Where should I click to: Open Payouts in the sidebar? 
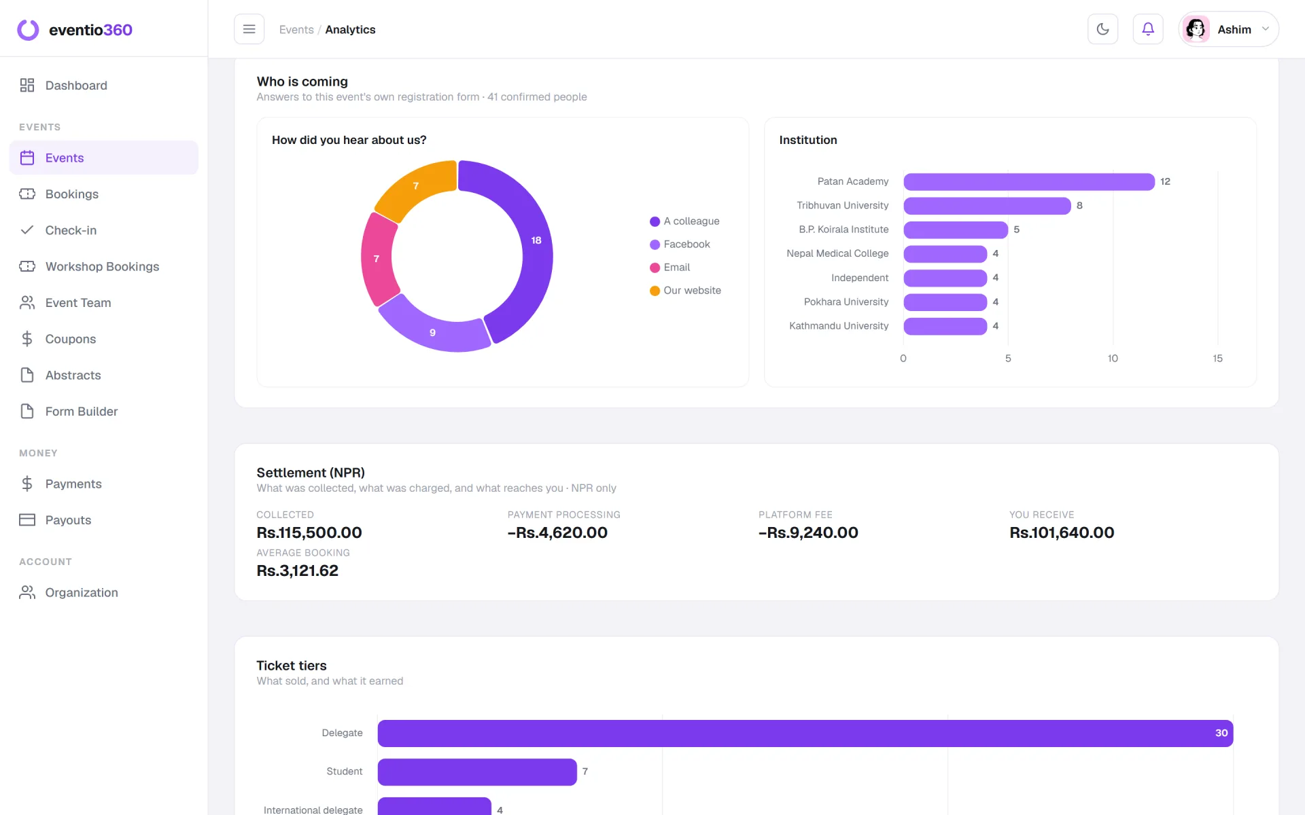coord(103,520)
